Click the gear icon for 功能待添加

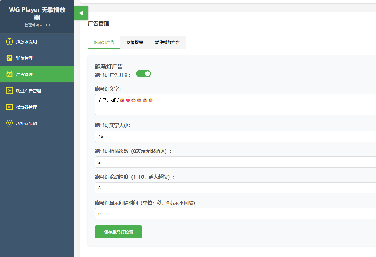[10, 123]
